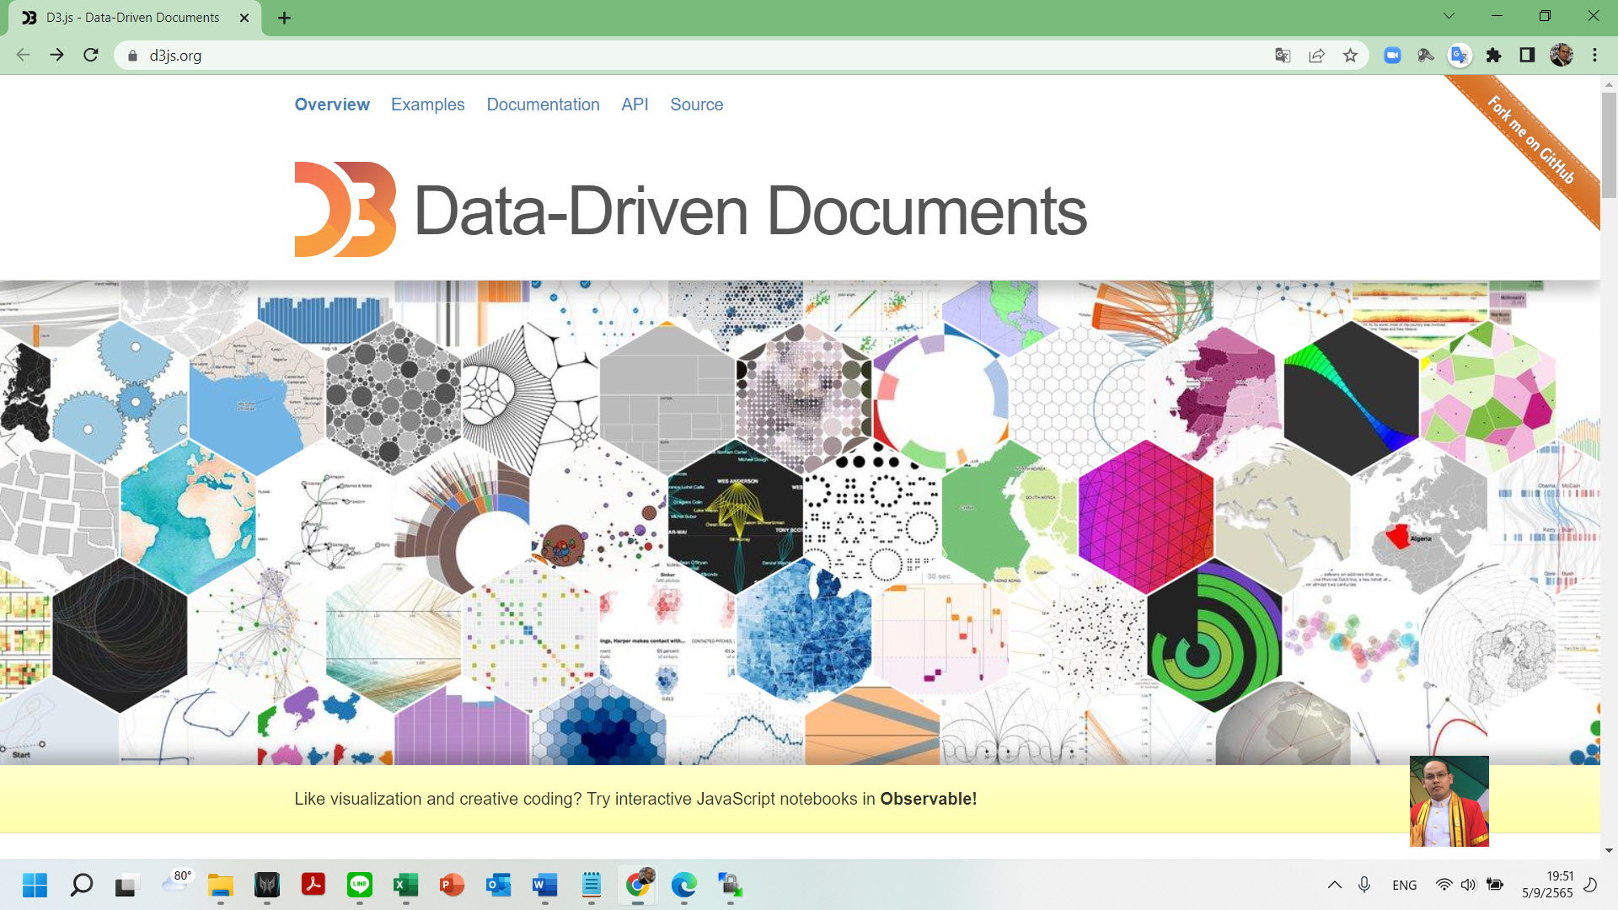The height and width of the screenshot is (910, 1618).
Task: Open the Source link
Action: 696,104
